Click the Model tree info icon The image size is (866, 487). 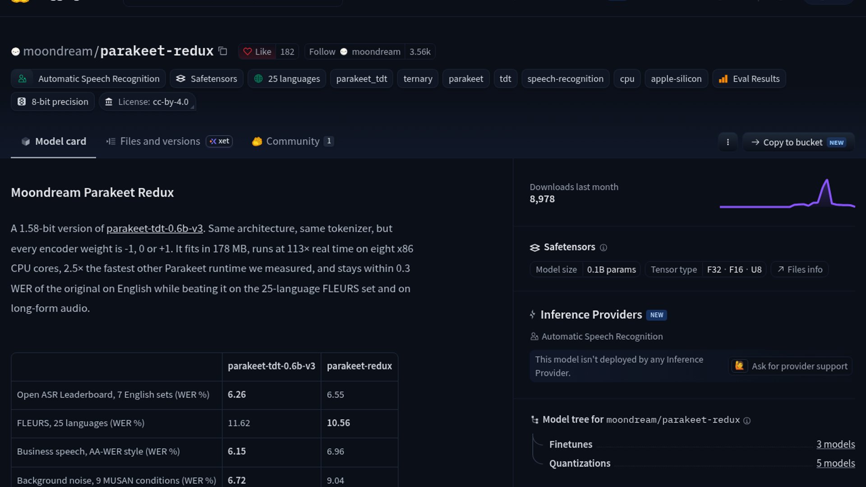747,421
